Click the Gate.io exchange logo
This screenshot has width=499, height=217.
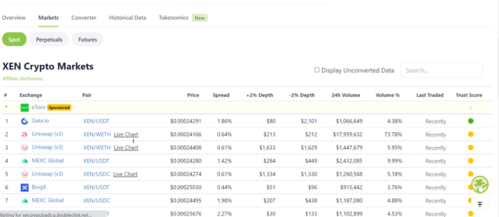click(x=24, y=121)
